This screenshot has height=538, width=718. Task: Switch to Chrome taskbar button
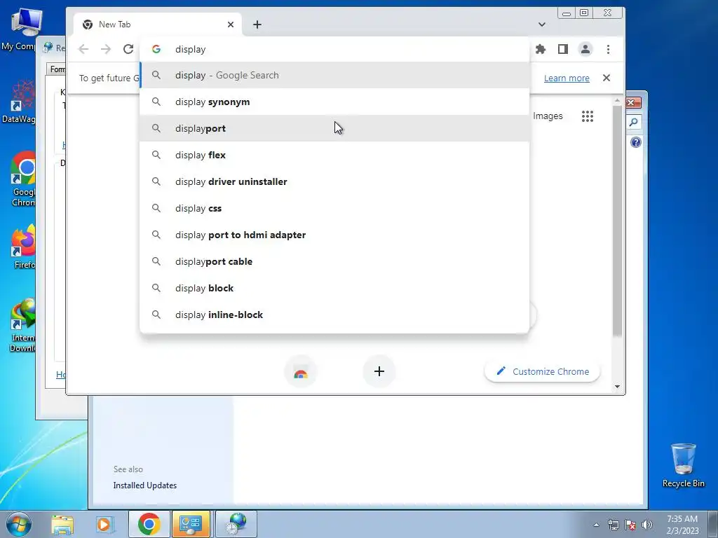149,524
